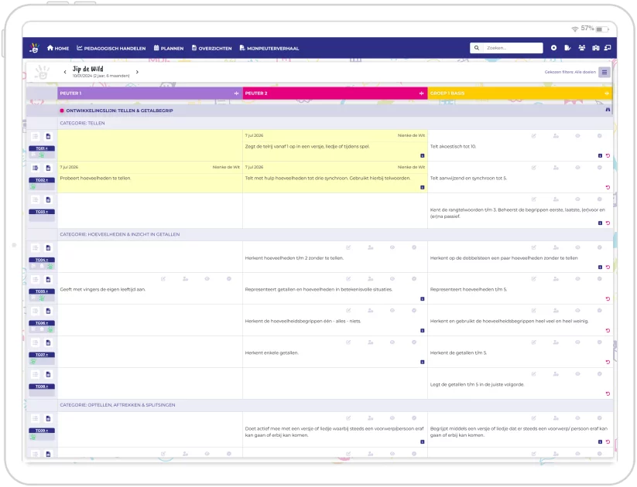Click edit icon for 'Herkent hoeveelheden t/m 2 zonder te tellen'
The width and height of the screenshot is (637, 487).
(348, 247)
